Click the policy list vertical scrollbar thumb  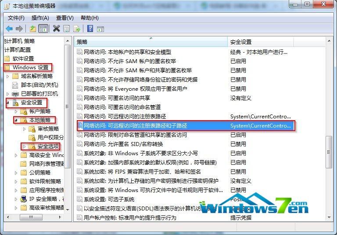[329, 152]
